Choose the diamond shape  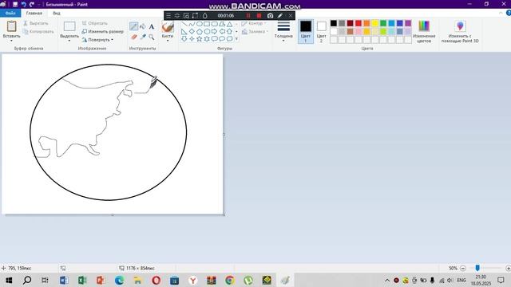coord(192,32)
